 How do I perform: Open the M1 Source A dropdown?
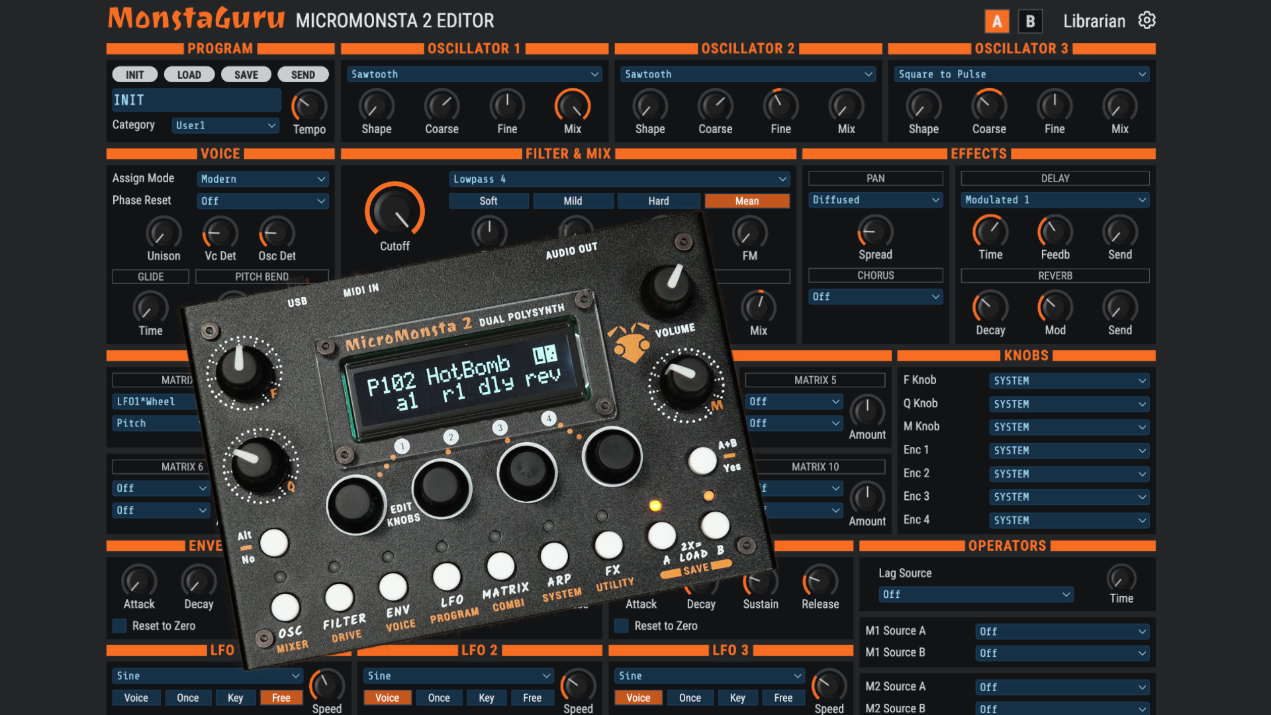pos(1062,632)
